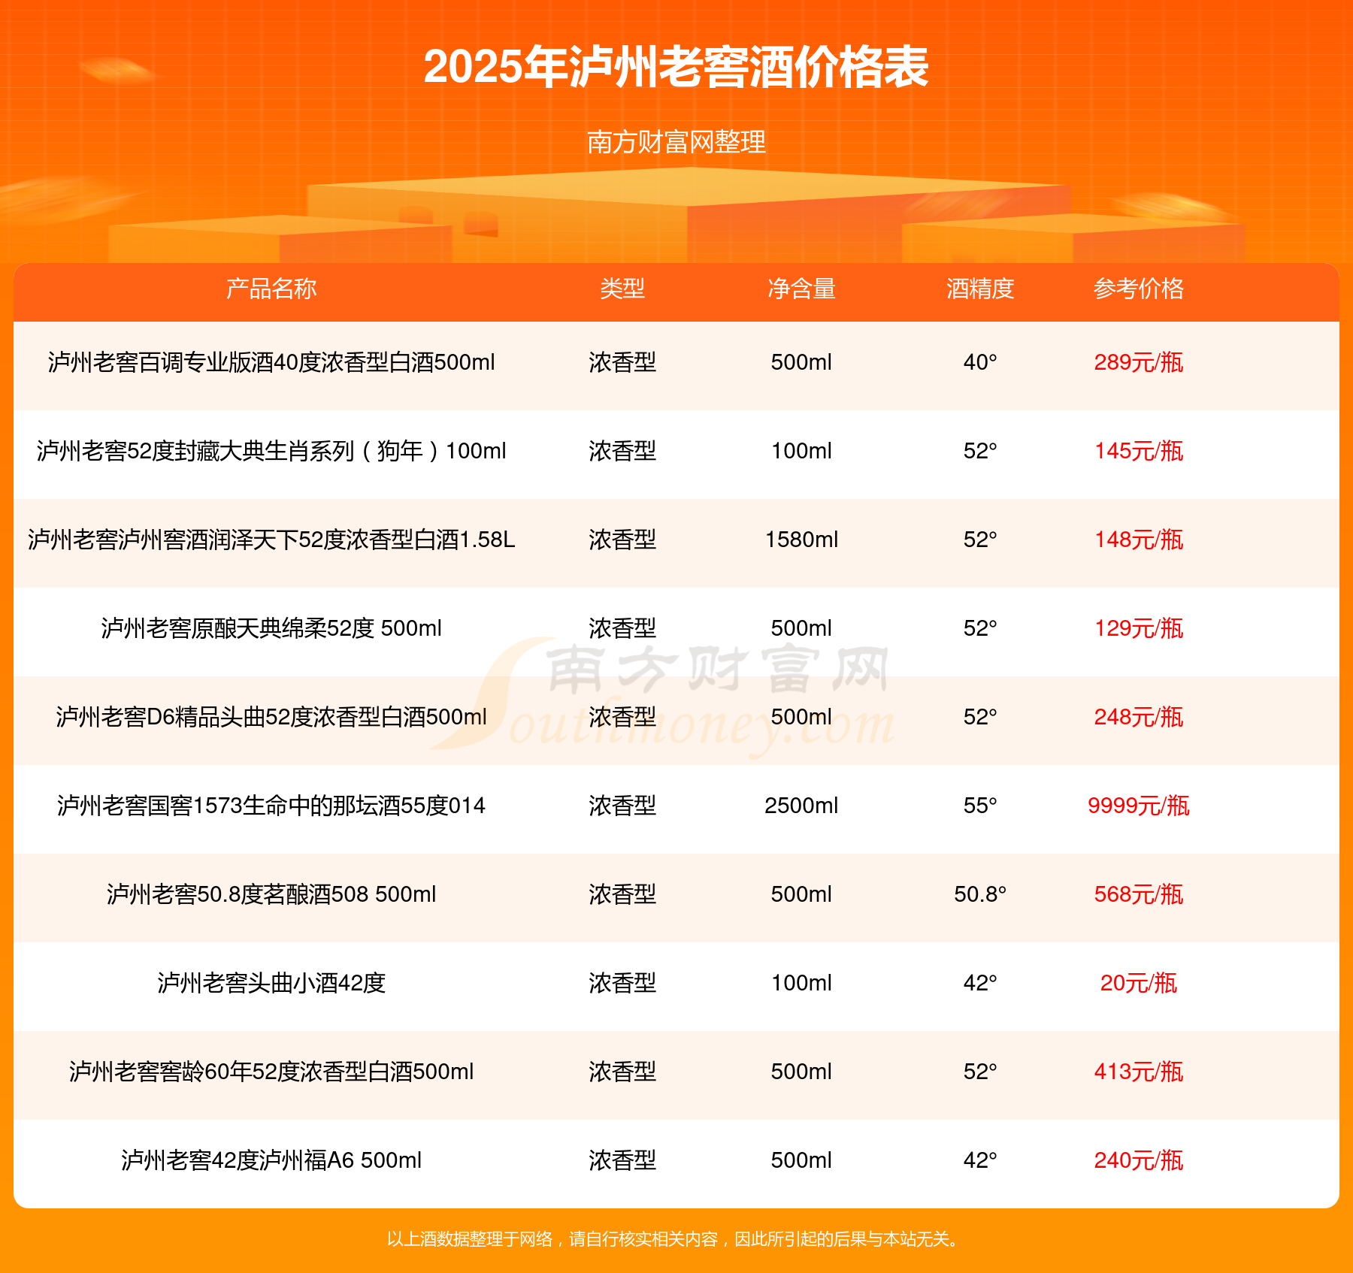
Task: Select '500ml' net content in 百调专业版 row
Action: click(x=801, y=362)
